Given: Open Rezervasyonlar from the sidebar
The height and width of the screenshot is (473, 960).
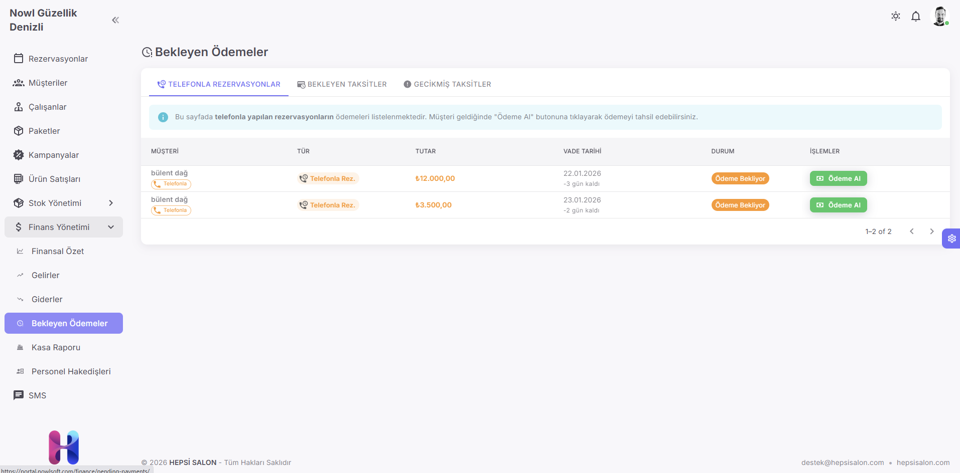Looking at the screenshot, I should point(58,59).
